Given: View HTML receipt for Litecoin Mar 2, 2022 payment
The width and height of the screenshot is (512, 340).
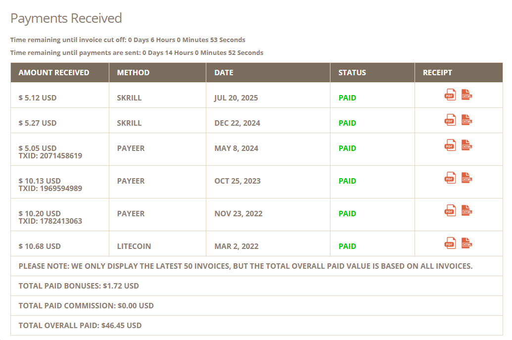Looking at the screenshot, I should 466,243.
